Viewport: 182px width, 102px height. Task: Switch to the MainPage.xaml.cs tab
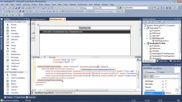pyautogui.click(x=39, y=19)
